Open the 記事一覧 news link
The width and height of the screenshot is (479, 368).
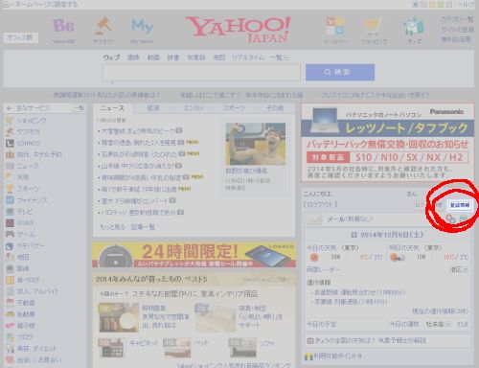(143, 227)
